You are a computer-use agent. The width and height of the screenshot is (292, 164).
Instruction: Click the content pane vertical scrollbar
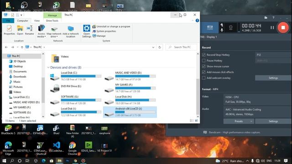(198, 96)
